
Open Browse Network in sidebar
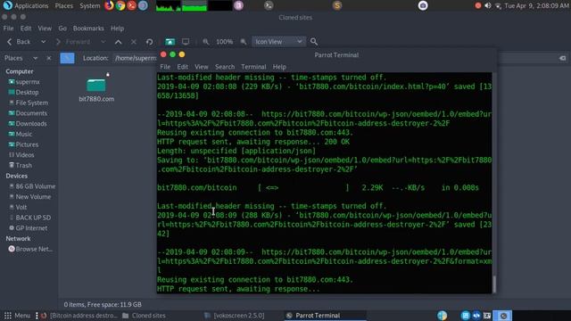click(x=30, y=249)
